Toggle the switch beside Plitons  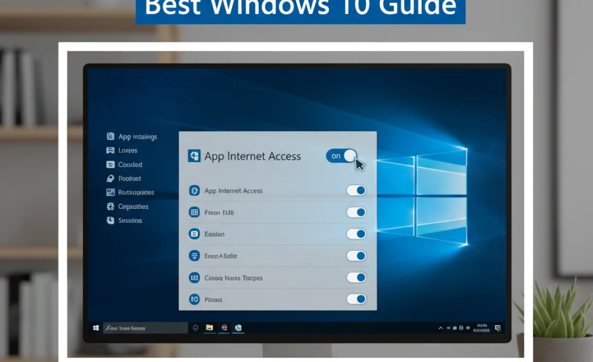click(x=357, y=299)
